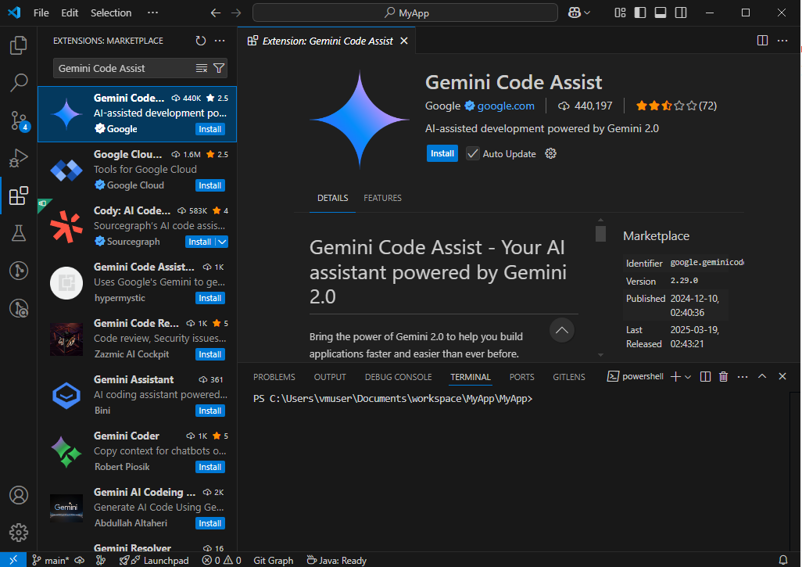Open the title bar overflow menu
This screenshot has width=802, height=567.
point(152,13)
